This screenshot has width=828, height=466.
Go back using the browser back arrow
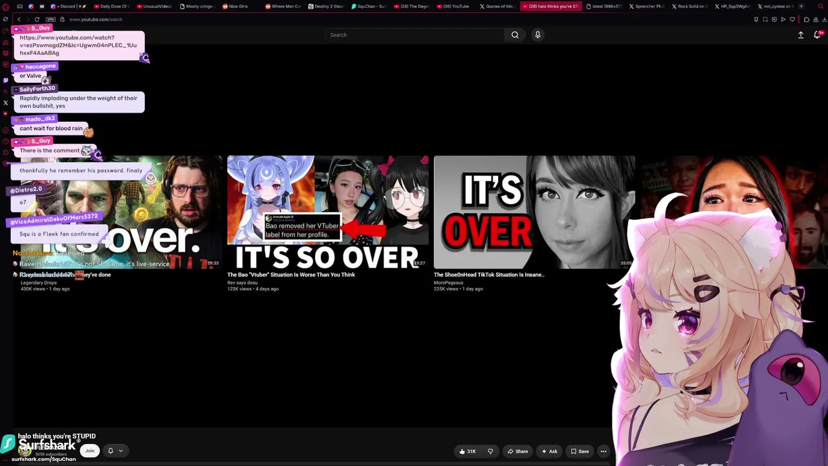(19, 19)
